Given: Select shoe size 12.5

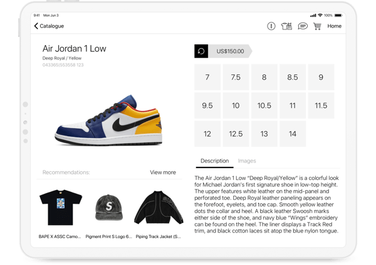Looking at the screenshot, I should click(x=236, y=134).
